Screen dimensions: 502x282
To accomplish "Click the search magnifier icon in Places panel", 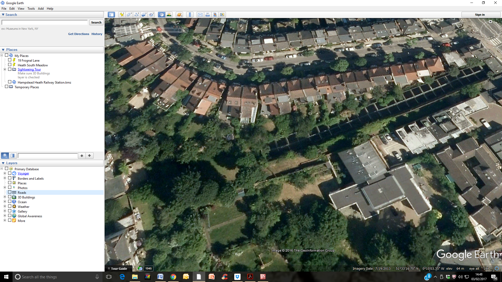I will tap(5, 156).
